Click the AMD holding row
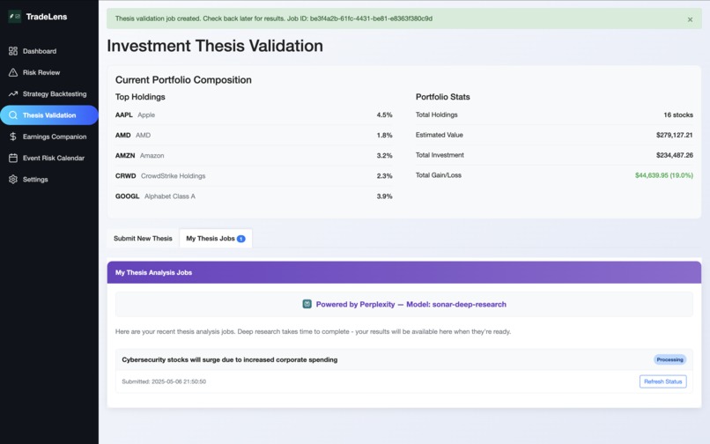710x444 pixels. [254, 135]
